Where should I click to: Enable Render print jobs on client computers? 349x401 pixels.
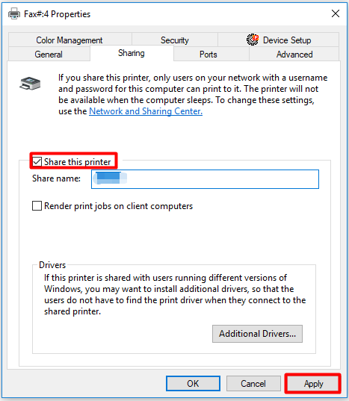tap(37, 206)
